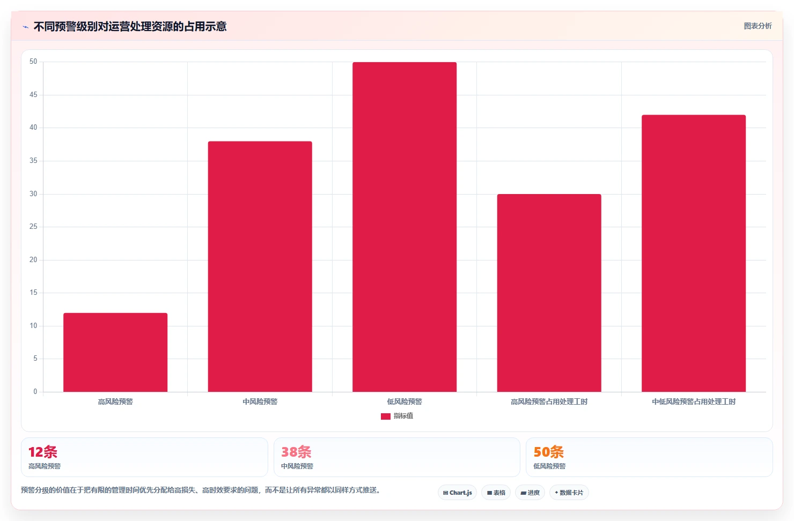Click the 进度 tag chip

[530, 493]
